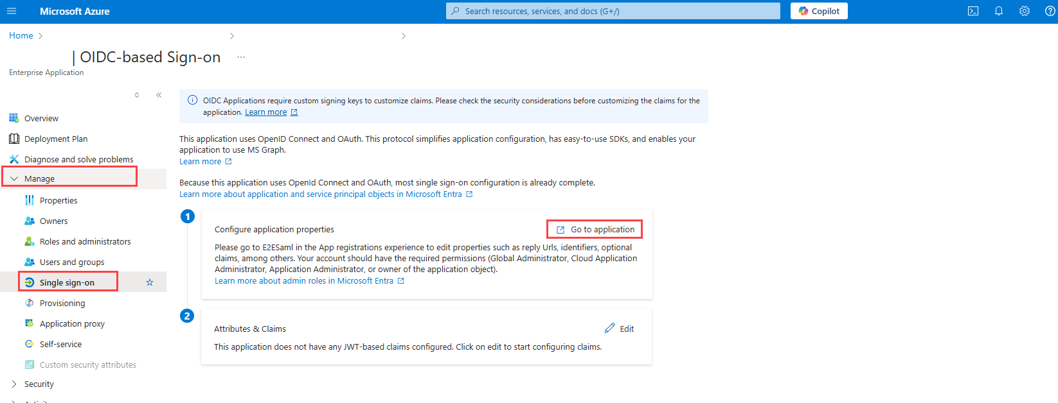The width and height of the screenshot is (1058, 403).
Task: Click the Self-service icon
Action: point(30,344)
